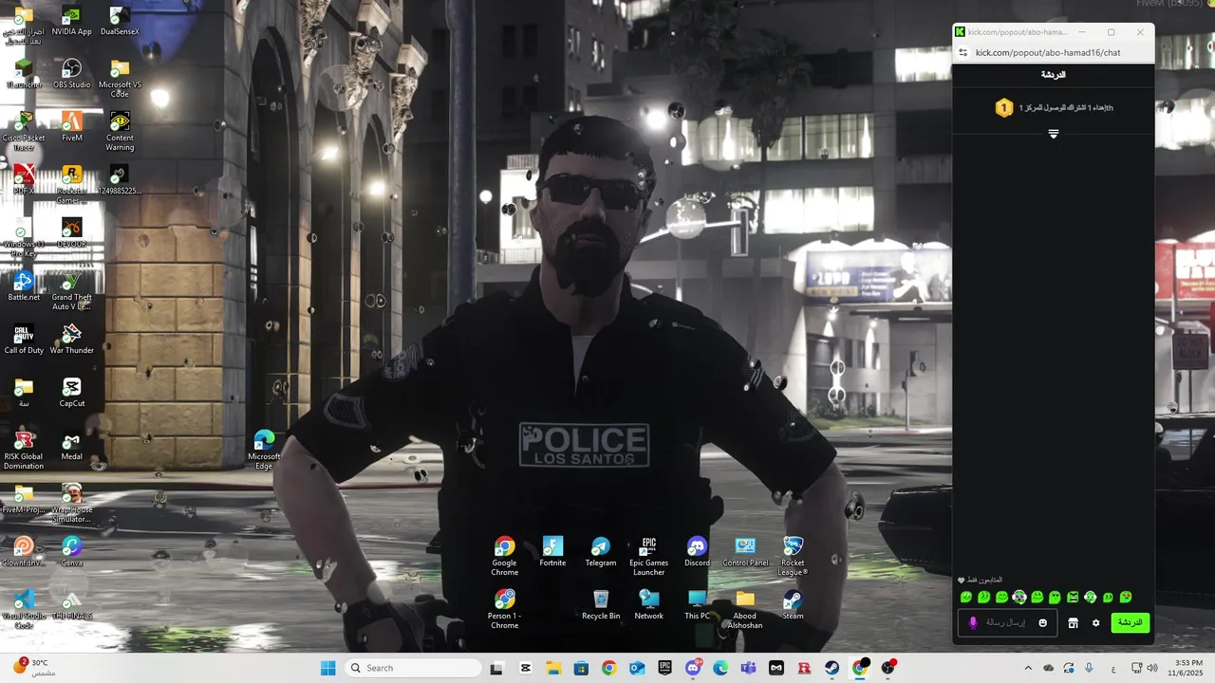Click the taskbar Search box
The image size is (1215, 683).
click(413, 668)
